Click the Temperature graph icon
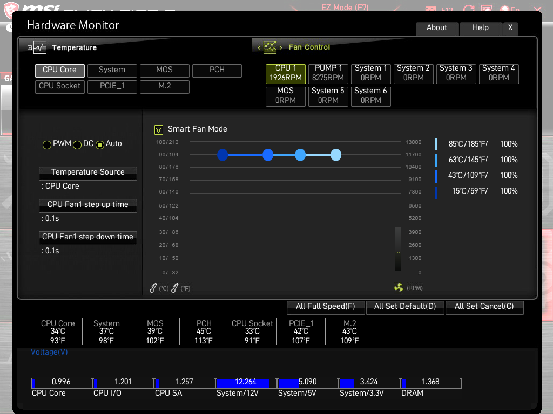 (40, 47)
